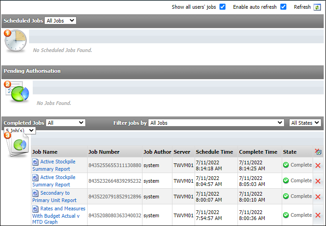Toggle Enable auto refresh checkbox

tap(283, 7)
